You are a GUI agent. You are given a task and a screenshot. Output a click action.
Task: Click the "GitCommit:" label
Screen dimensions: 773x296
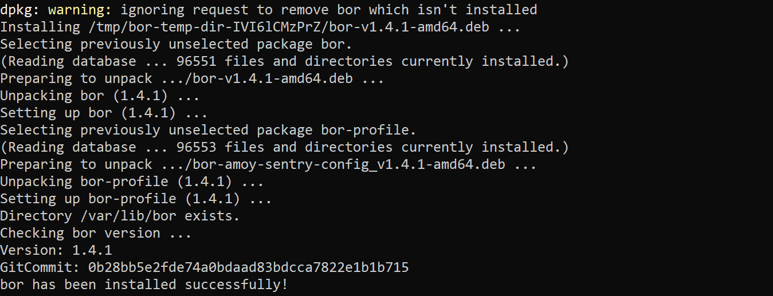pos(40,267)
